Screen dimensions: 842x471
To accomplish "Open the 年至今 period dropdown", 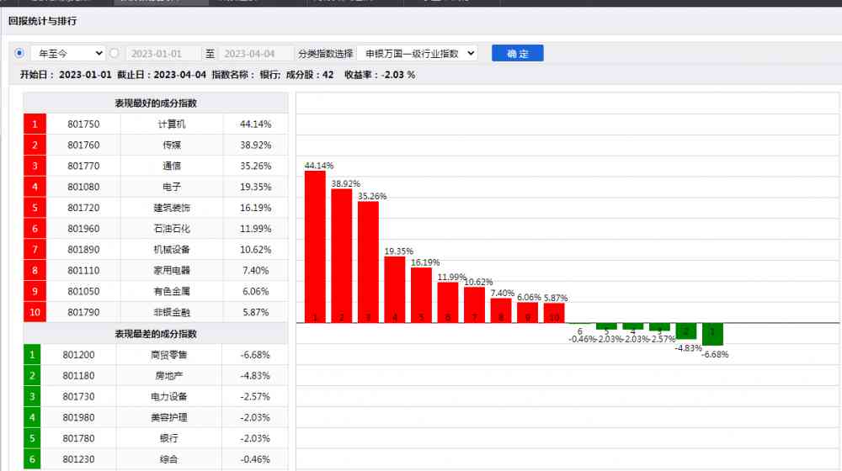I will coord(67,53).
